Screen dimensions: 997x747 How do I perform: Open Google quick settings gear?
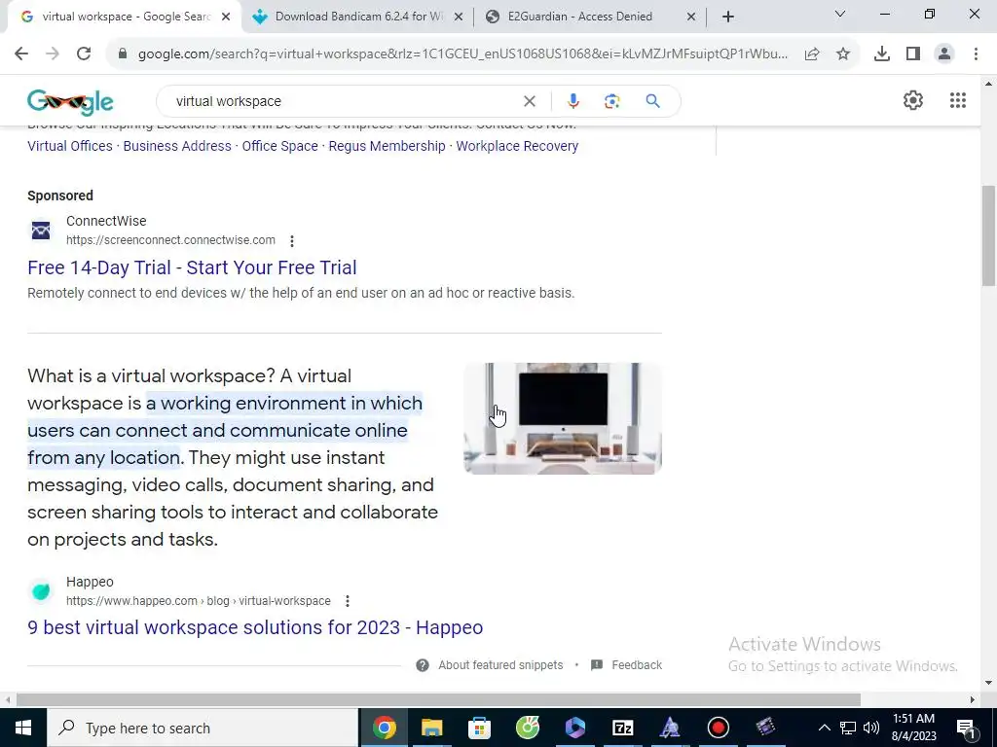tap(913, 100)
